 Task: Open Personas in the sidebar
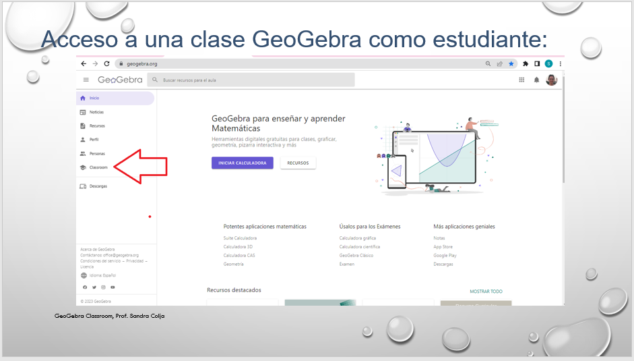pos(116,154)
